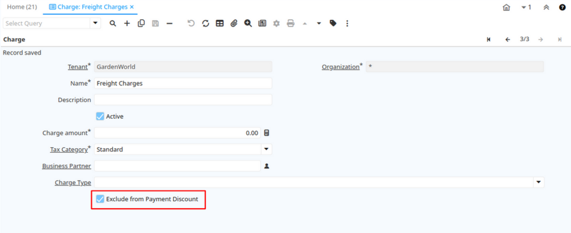571x233 pixels.
Task: Copy the record using the duplicate icon
Action: coord(141,23)
